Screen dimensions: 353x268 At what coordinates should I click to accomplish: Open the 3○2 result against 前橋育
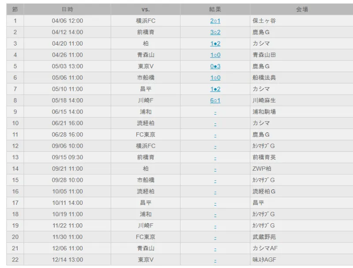coord(215,32)
